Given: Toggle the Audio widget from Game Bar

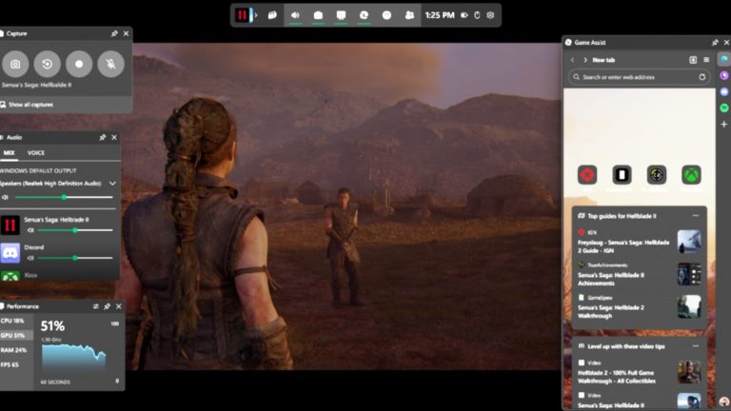Looking at the screenshot, I should coord(295,15).
